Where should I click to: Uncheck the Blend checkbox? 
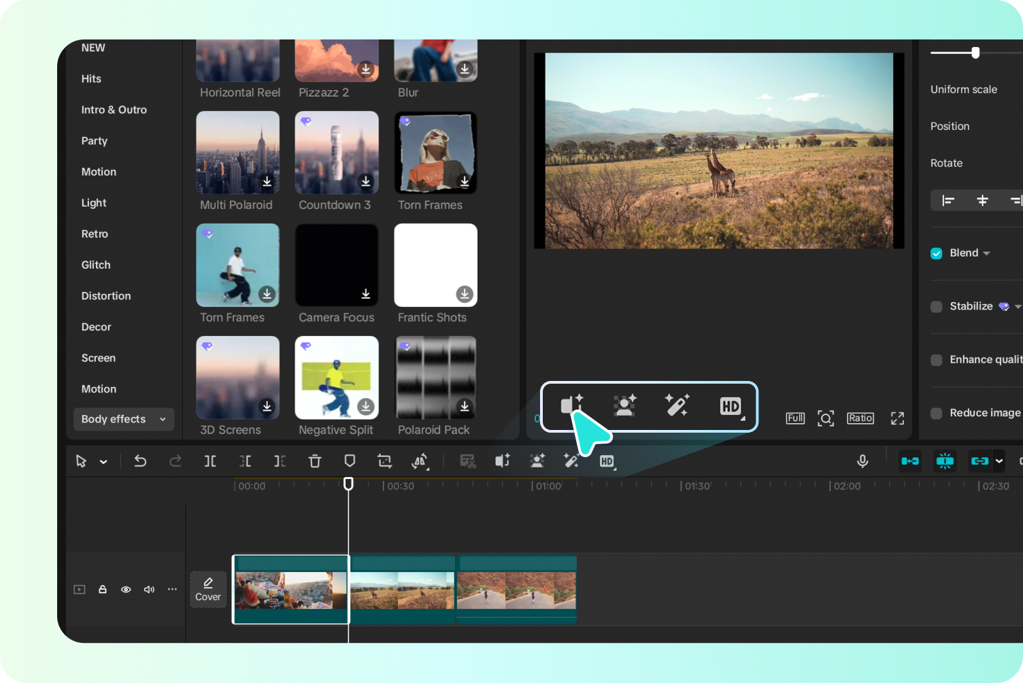(x=937, y=252)
